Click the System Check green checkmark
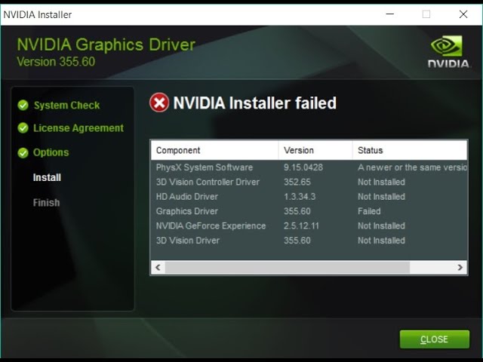 coord(23,106)
